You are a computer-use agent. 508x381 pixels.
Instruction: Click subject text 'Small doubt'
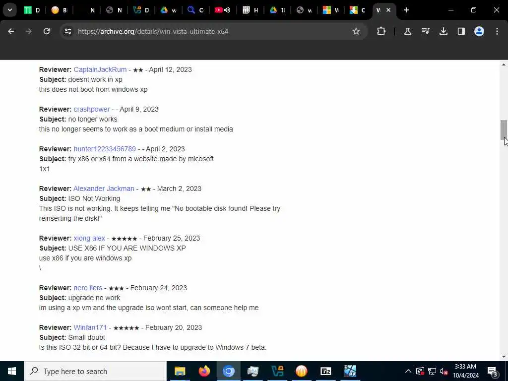[x=86, y=337]
